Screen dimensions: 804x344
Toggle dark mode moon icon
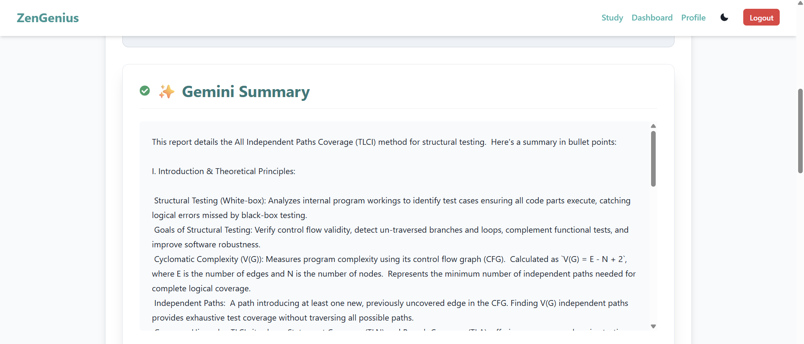click(724, 18)
